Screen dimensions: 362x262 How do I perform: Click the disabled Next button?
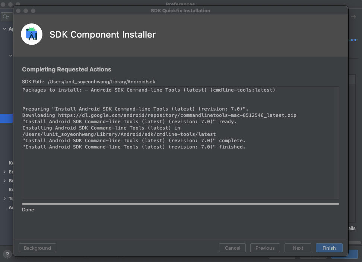[x=298, y=248]
